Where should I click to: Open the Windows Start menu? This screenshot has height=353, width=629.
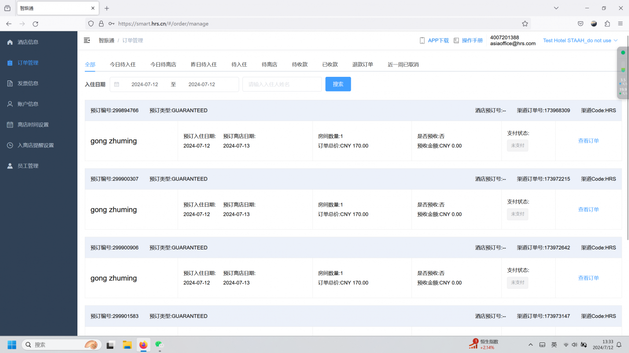pyautogui.click(x=12, y=345)
